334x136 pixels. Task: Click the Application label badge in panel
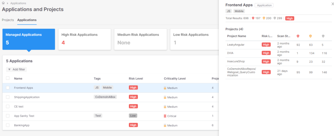[x=264, y=5]
